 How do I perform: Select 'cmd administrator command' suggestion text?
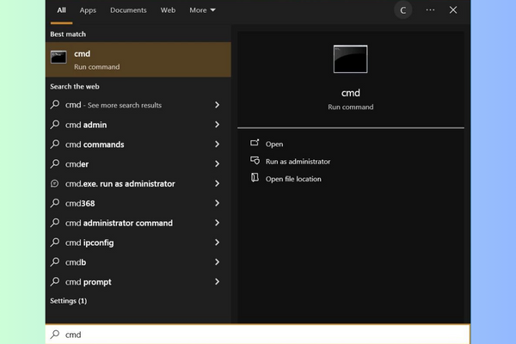coord(119,224)
